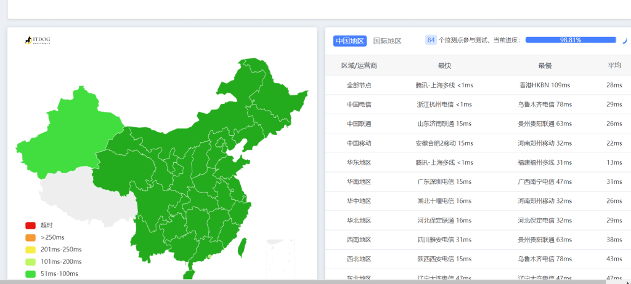The height and width of the screenshot is (284, 631).
Task: Select the 西北地区 row label
Action: [359, 259]
